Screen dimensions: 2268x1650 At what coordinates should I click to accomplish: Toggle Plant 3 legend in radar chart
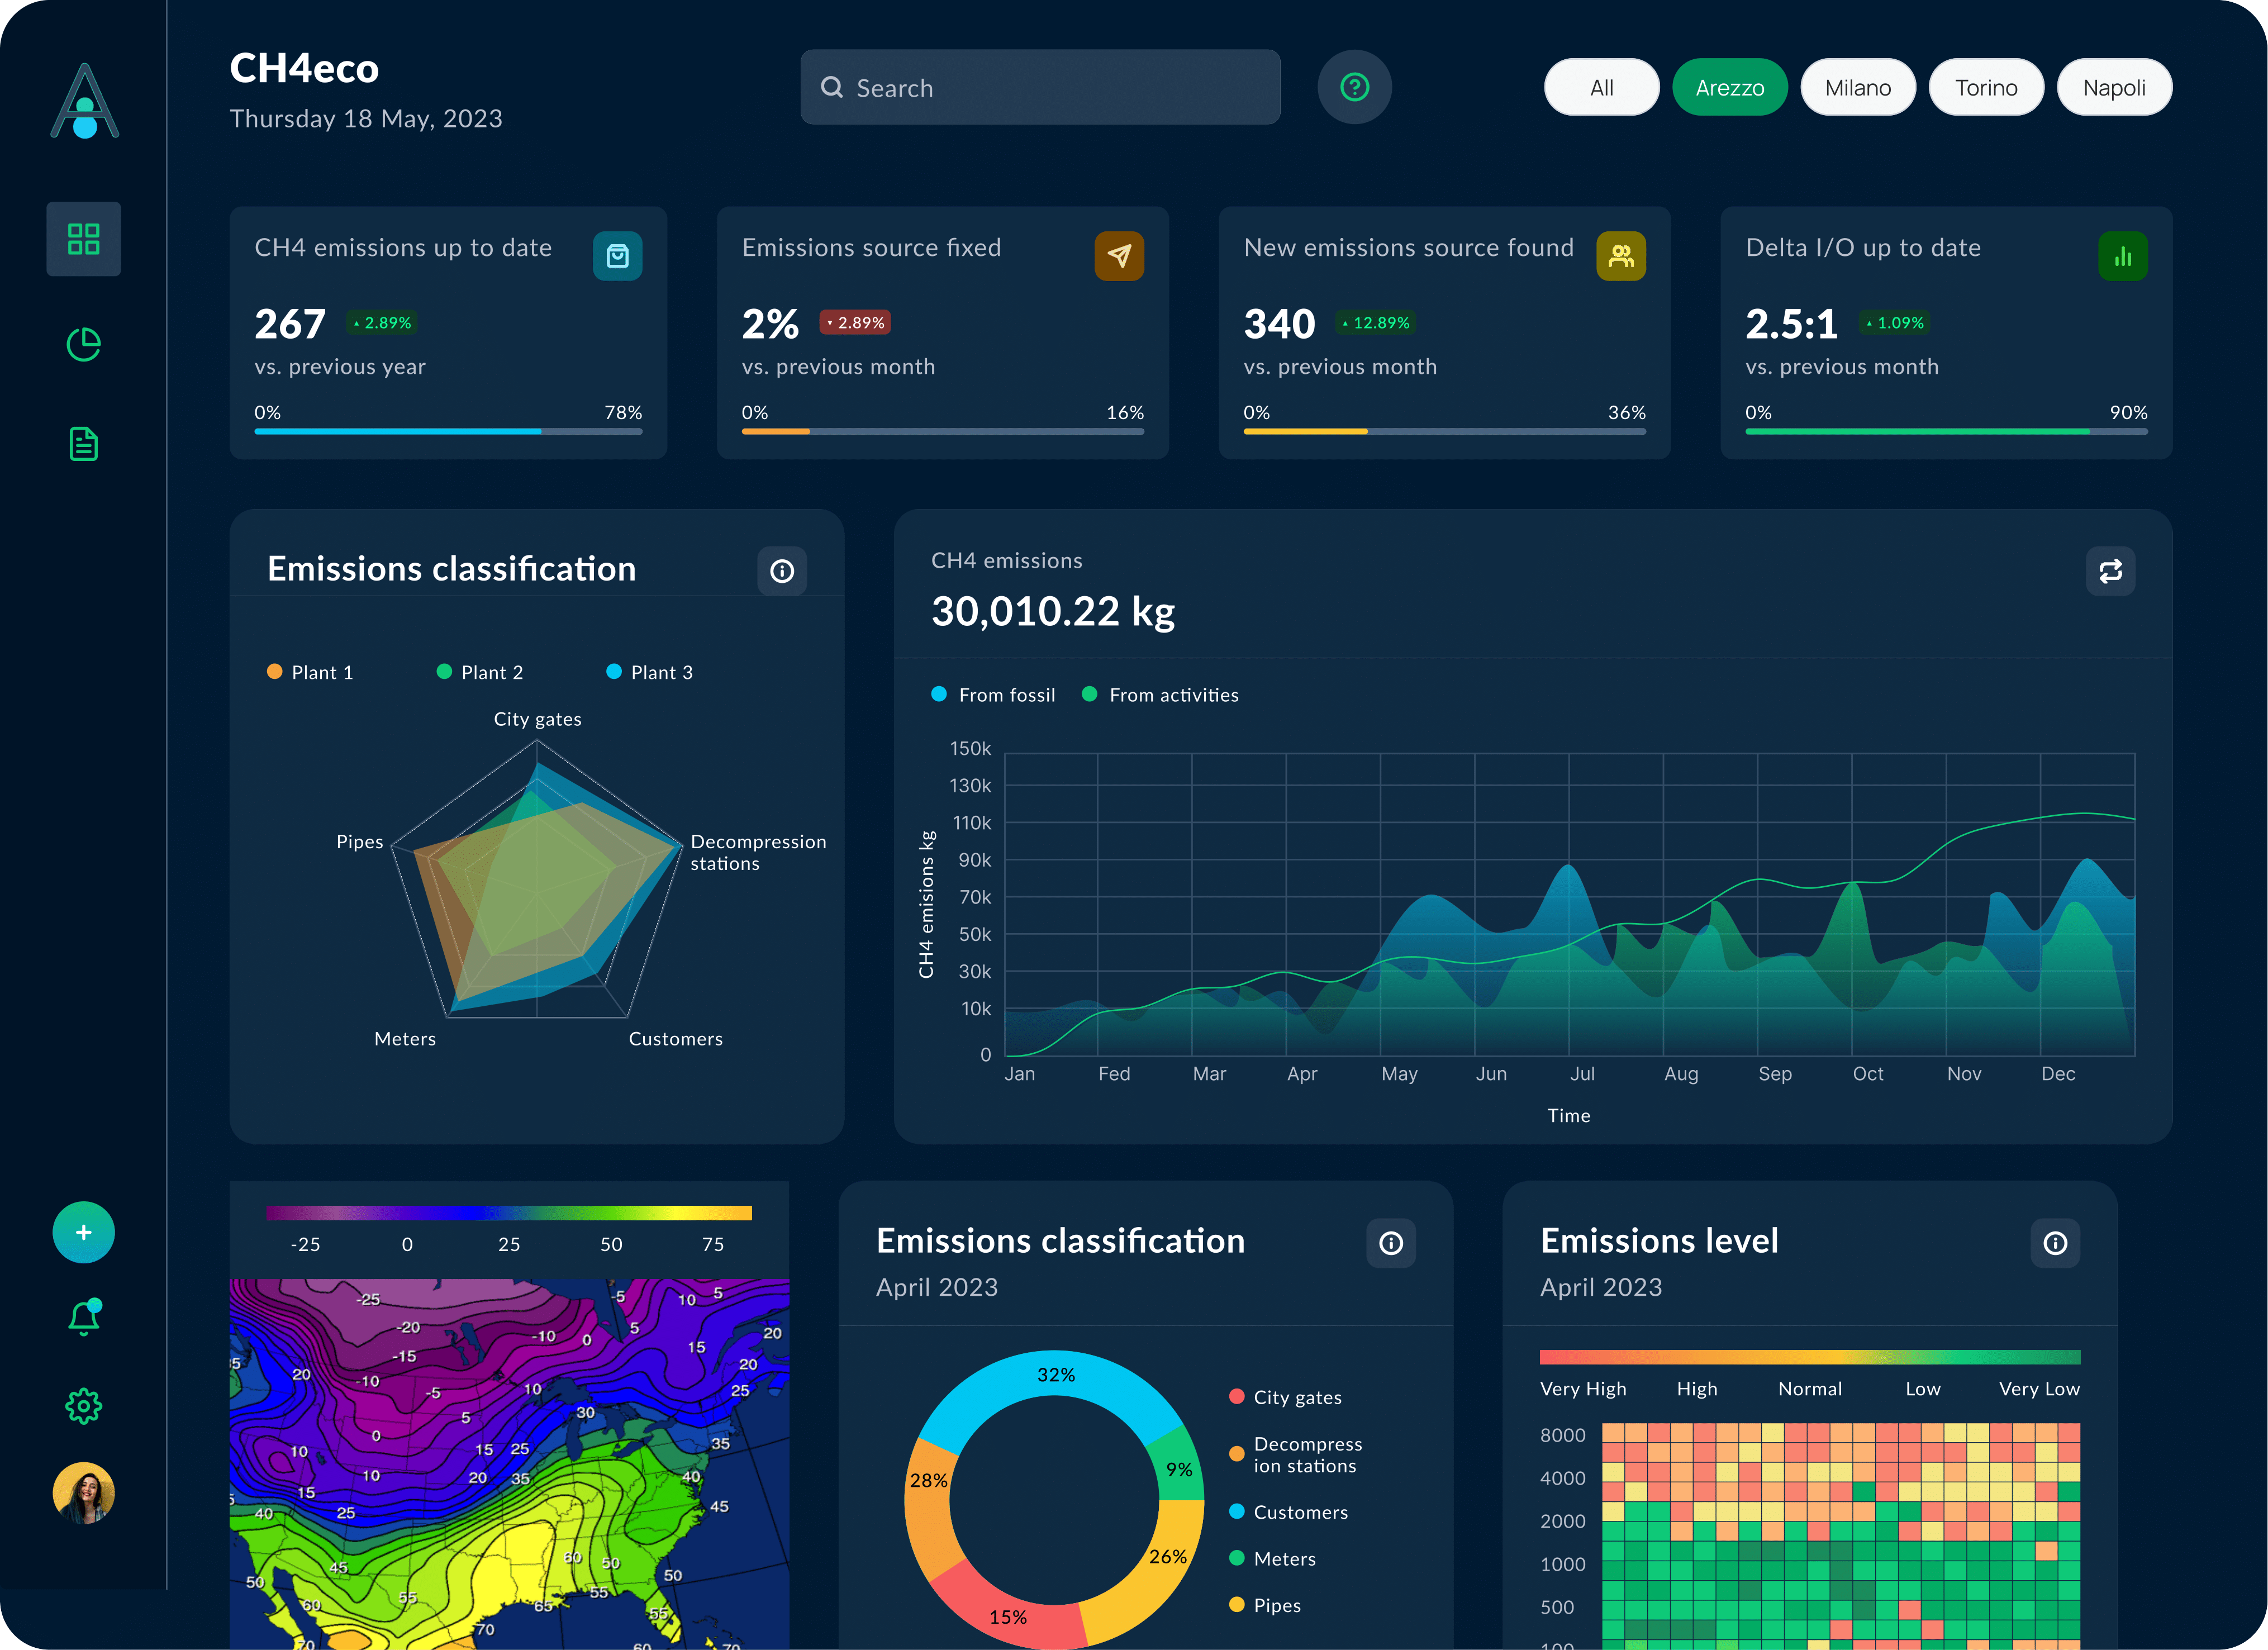pos(650,672)
